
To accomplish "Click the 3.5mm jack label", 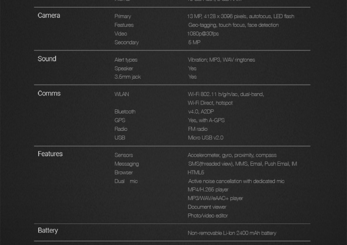I will pos(127,77).
